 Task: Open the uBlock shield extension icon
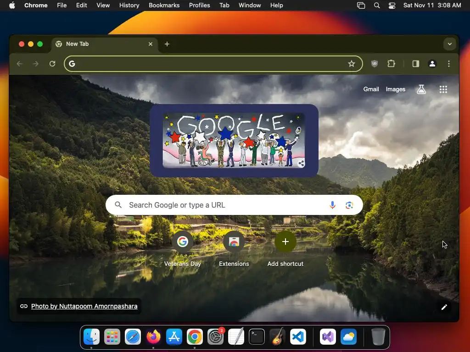(375, 64)
